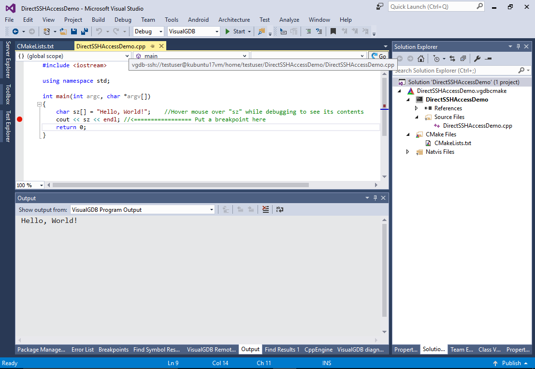Open the Tools menu
The image size is (535, 369).
[x=171, y=20]
